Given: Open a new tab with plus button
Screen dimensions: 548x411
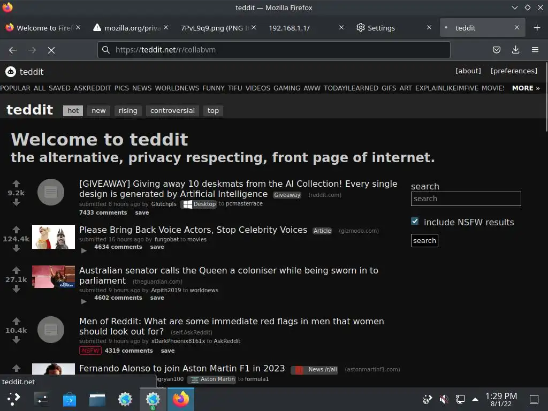Looking at the screenshot, I should (537, 28).
